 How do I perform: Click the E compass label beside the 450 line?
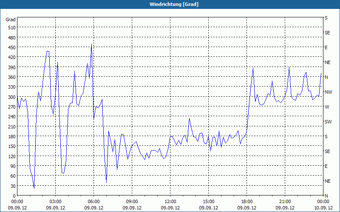(x=326, y=47)
